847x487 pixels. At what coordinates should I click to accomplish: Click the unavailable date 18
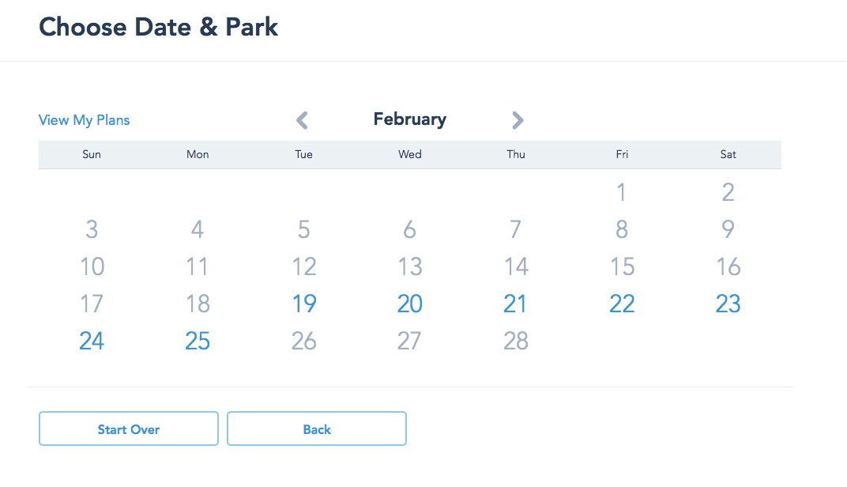click(198, 304)
